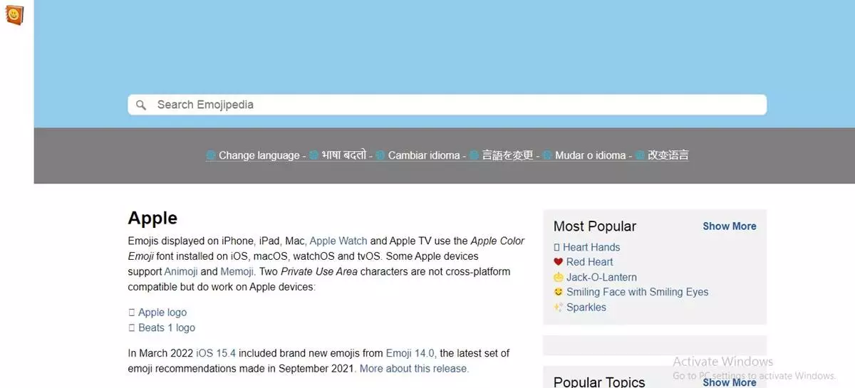This screenshot has width=855, height=388.
Task: Click the Popular Topics heading
Action: coord(599,382)
